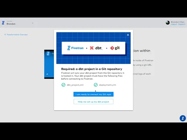Viewport: 187px width, 140px height.
Task: Click the Logout link
Action: coord(174,24)
